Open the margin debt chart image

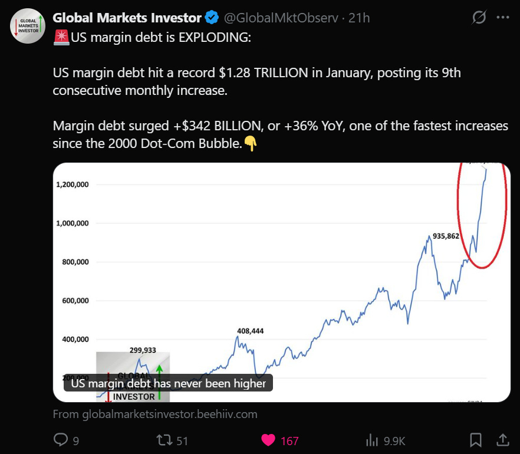pos(282,282)
